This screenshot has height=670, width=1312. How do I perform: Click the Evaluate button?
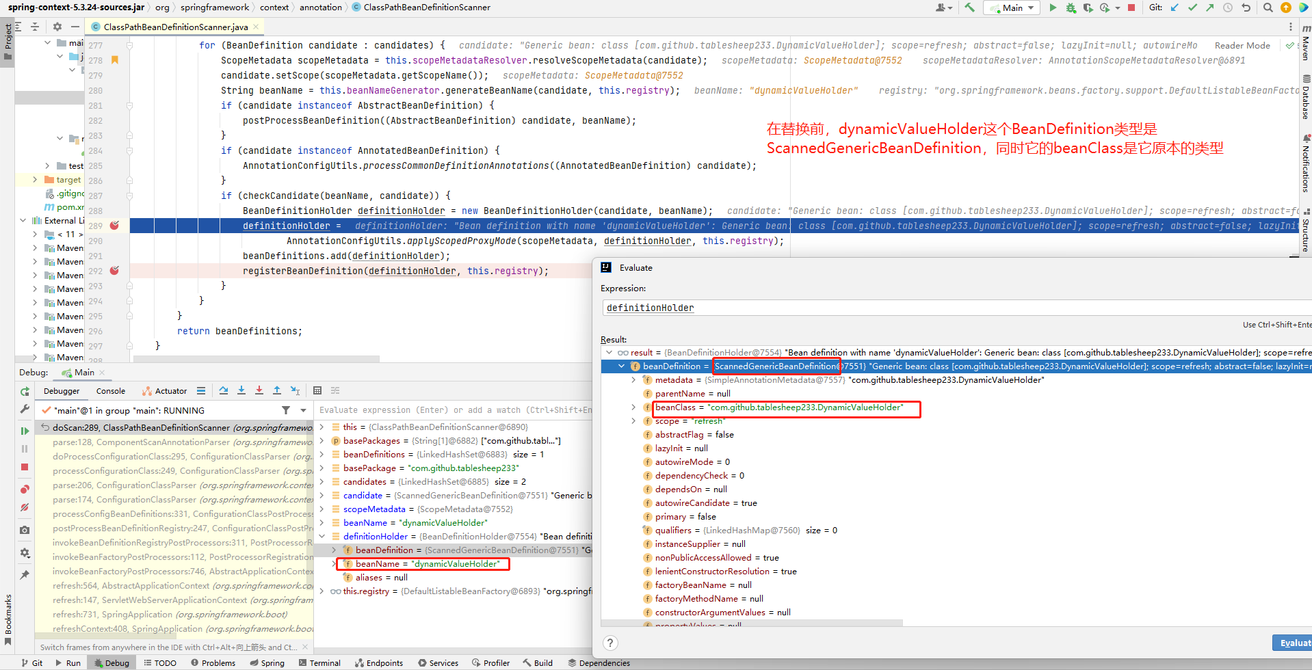[1291, 643]
